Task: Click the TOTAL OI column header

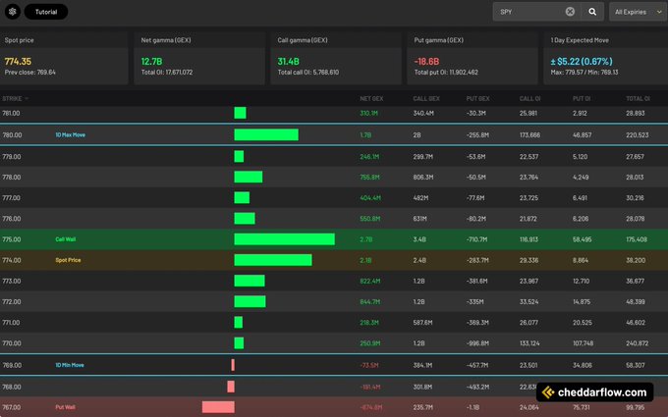Action: click(x=638, y=99)
